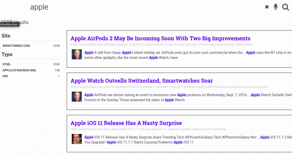Click author thumbnail on Apple Watch result
The height and width of the screenshot is (155, 292).
[77, 97]
